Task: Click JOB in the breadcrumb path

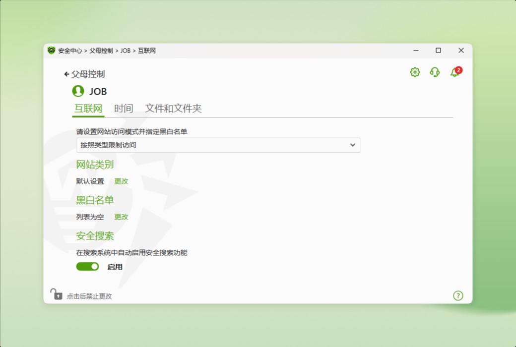Action: (x=125, y=51)
